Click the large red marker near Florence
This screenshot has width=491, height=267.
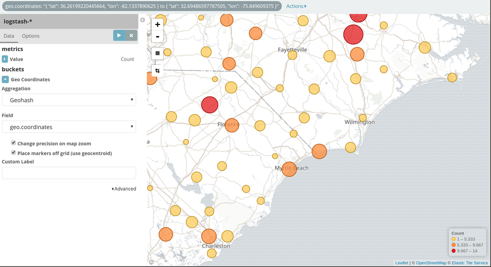[x=210, y=104]
